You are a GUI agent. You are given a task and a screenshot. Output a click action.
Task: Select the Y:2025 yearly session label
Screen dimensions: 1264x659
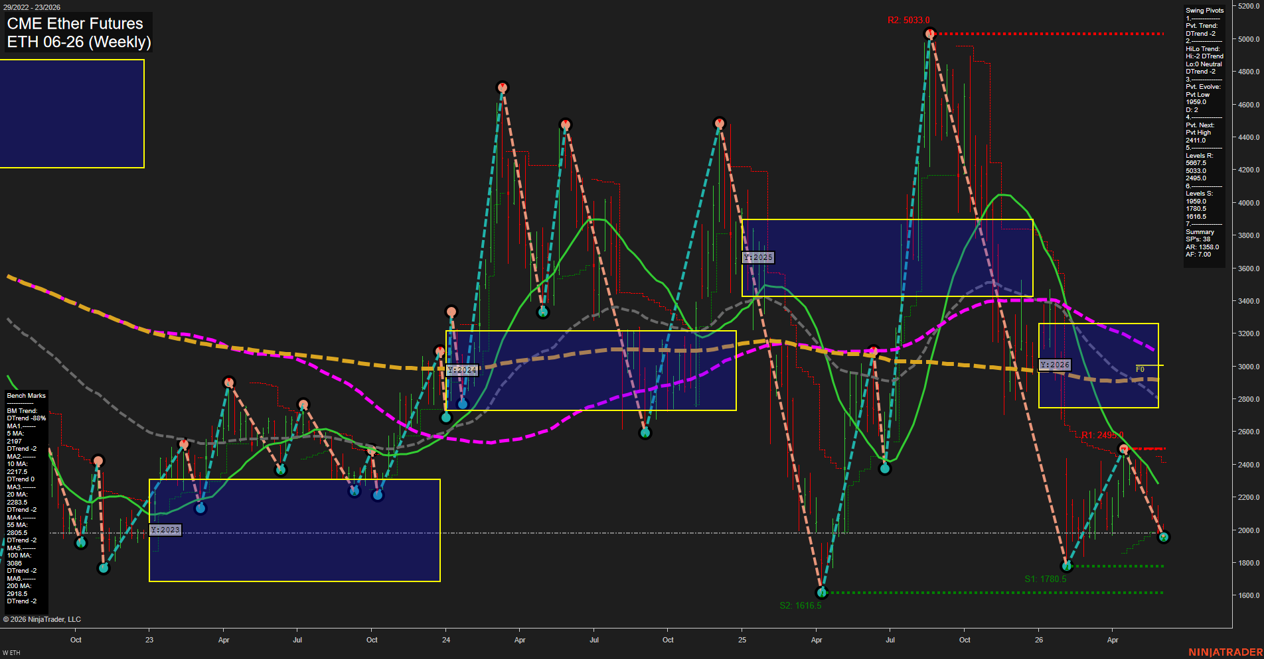point(758,257)
